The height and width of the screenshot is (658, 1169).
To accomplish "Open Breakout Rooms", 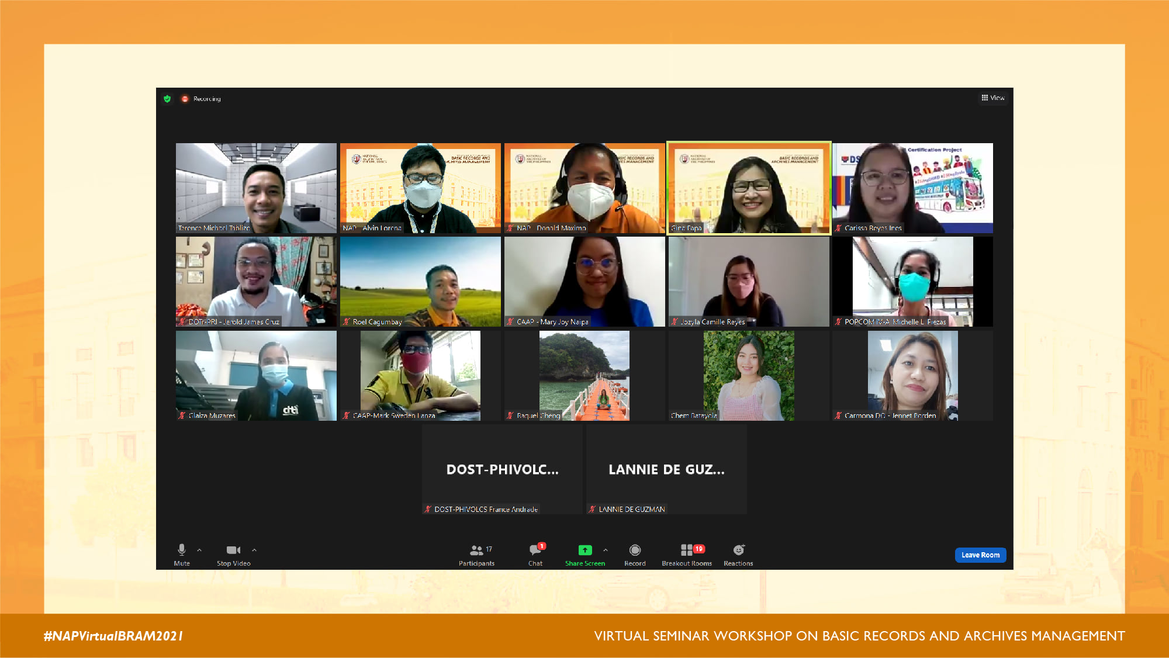I will 687,555.
